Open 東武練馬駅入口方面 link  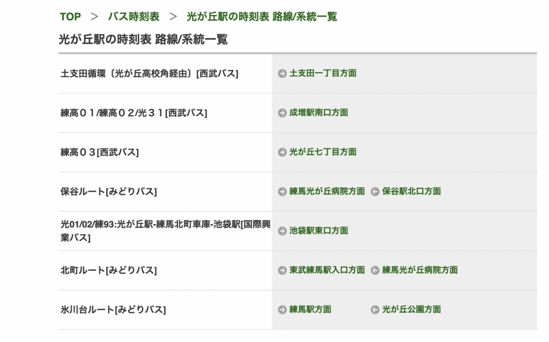tap(327, 270)
